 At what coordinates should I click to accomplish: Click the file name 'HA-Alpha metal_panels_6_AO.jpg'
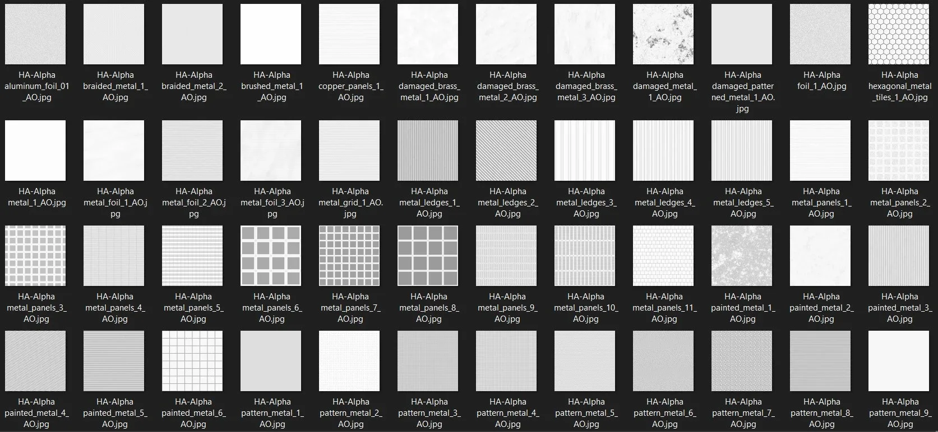272,308
